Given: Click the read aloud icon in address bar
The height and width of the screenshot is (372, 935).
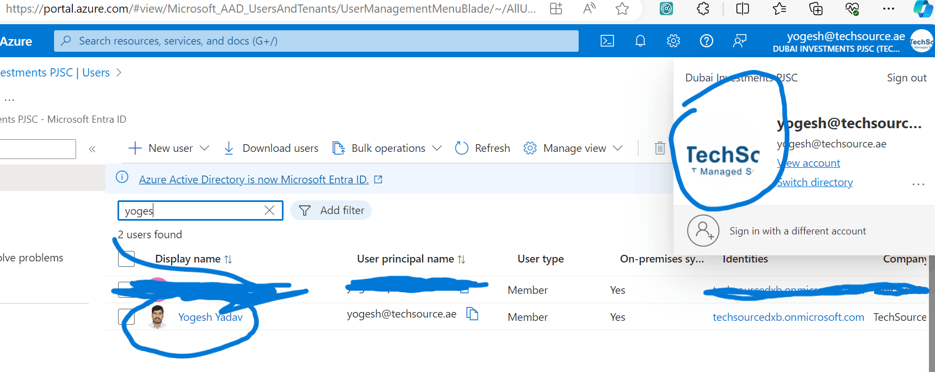Looking at the screenshot, I should point(589,9).
